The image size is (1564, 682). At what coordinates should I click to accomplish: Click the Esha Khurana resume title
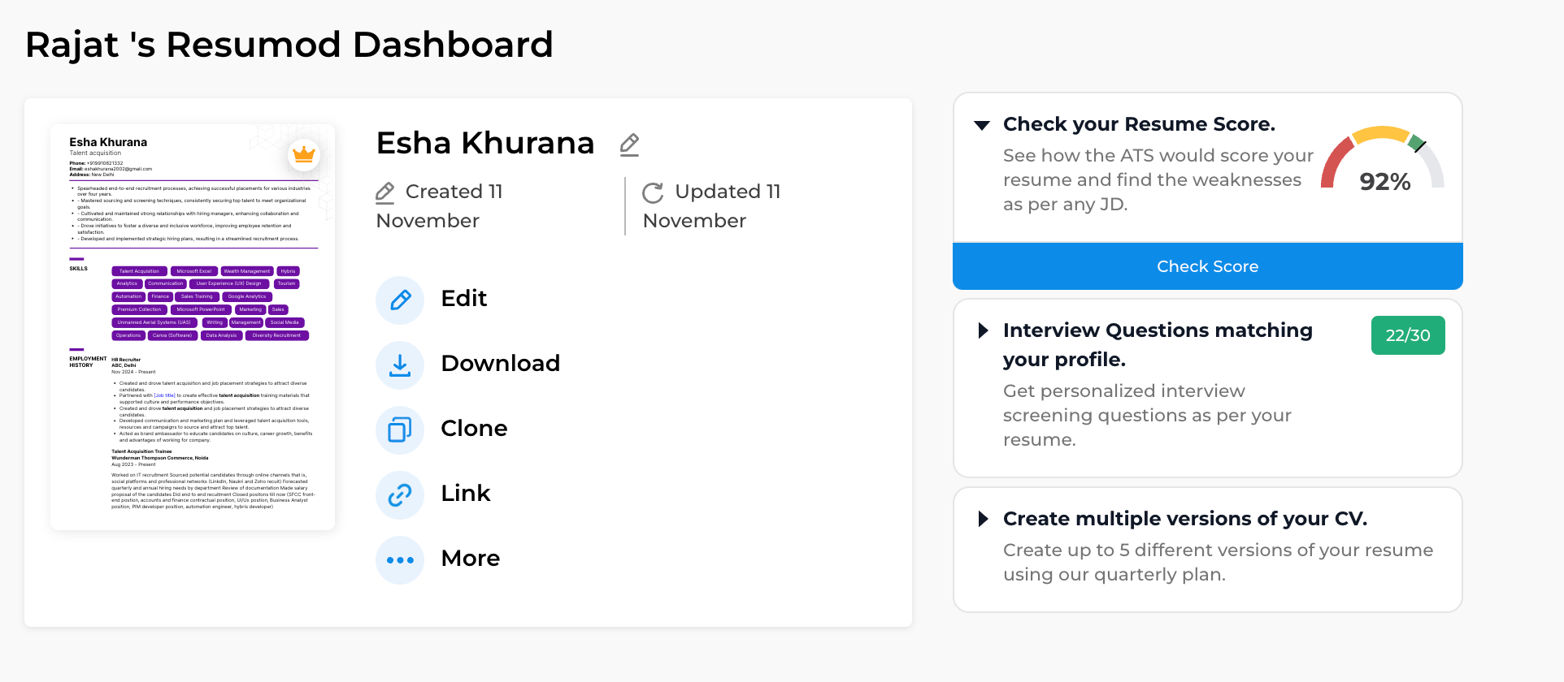(485, 144)
